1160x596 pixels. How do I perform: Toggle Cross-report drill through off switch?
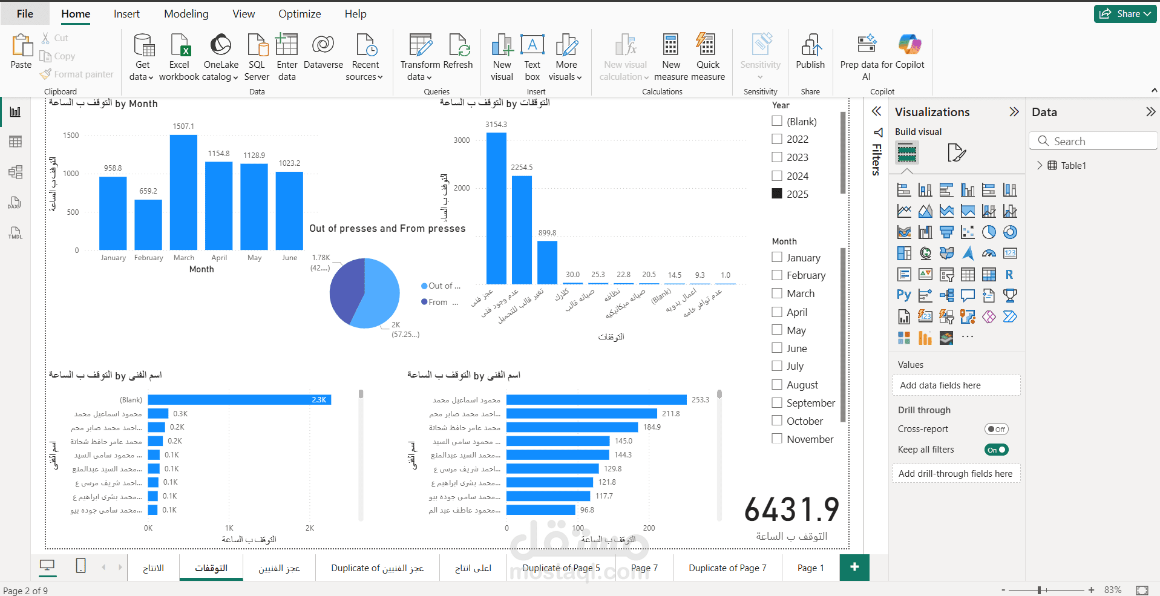coord(996,429)
